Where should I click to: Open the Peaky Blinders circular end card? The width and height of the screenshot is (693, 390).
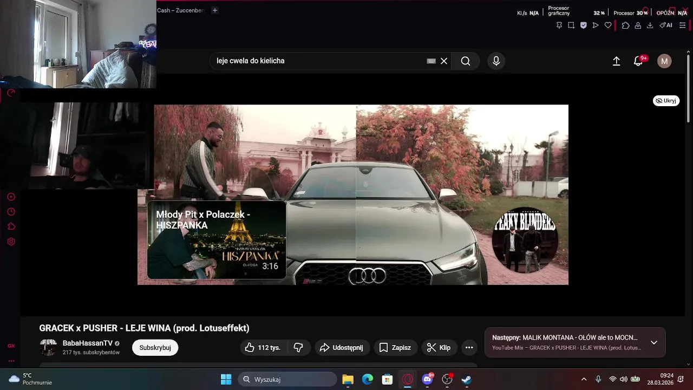[x=525, y=240]
